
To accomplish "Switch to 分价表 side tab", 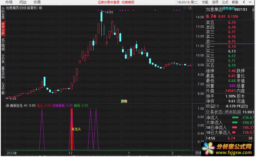I will (3, 58).
